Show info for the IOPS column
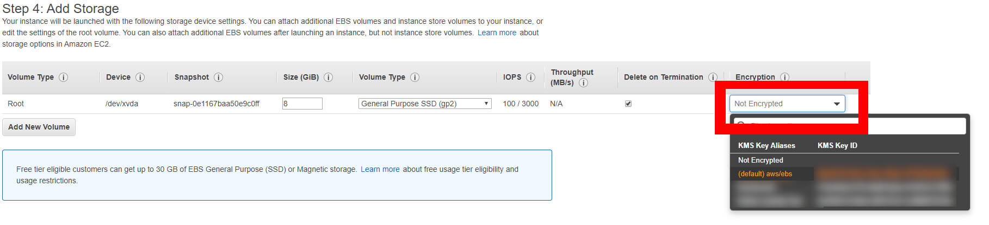 [x=530, y=78]
